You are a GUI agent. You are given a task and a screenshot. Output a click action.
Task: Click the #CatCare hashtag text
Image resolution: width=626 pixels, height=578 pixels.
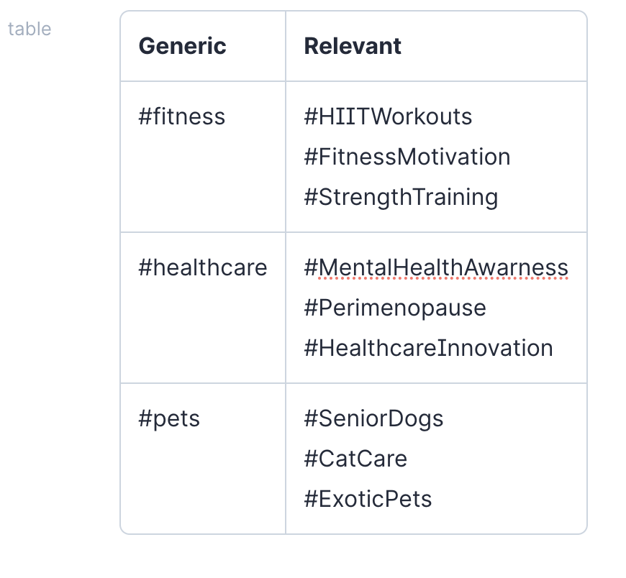(x=355, y=459)
